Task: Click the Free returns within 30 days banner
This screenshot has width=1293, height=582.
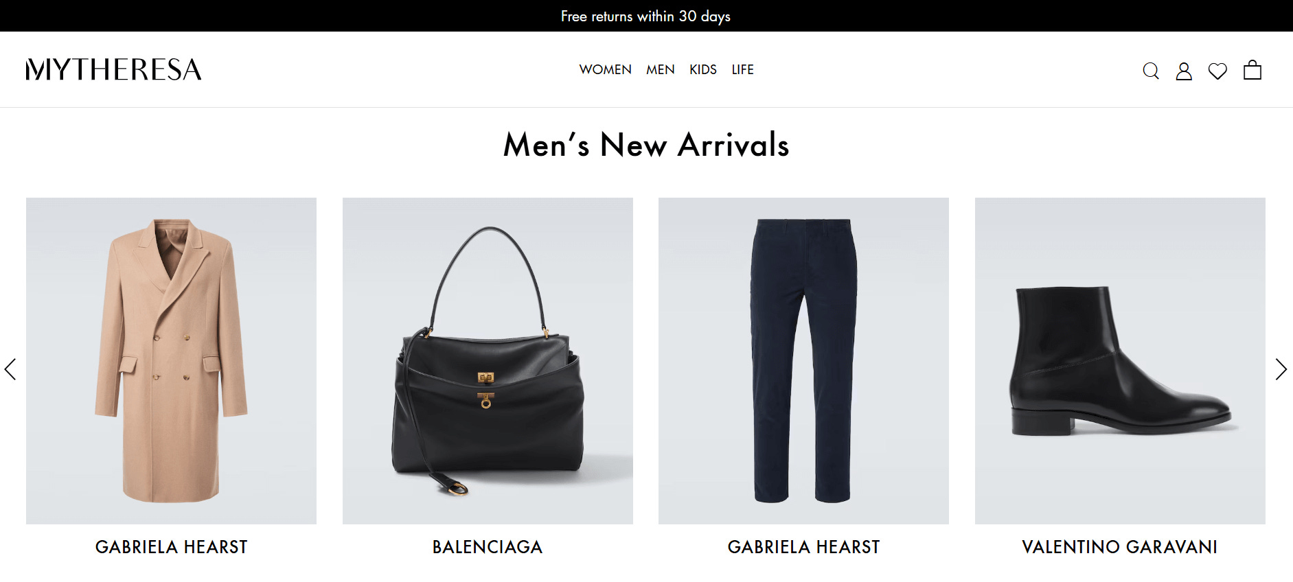Action: [645, 16]
